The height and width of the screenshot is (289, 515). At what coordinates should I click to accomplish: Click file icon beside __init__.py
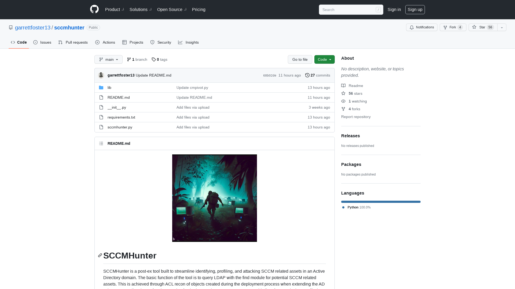pyautogui.click(x=101, y=107)
